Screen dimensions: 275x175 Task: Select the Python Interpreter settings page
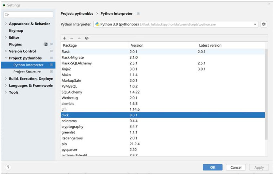pos(28,65)
